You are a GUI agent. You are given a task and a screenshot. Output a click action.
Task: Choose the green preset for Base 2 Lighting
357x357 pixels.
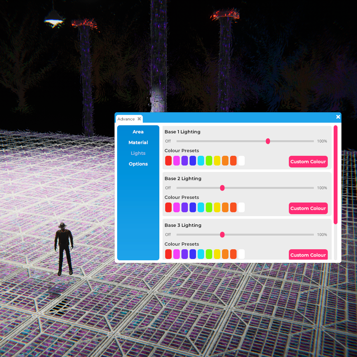209,207
